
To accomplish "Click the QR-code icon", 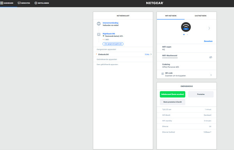I will coord(163,73).
